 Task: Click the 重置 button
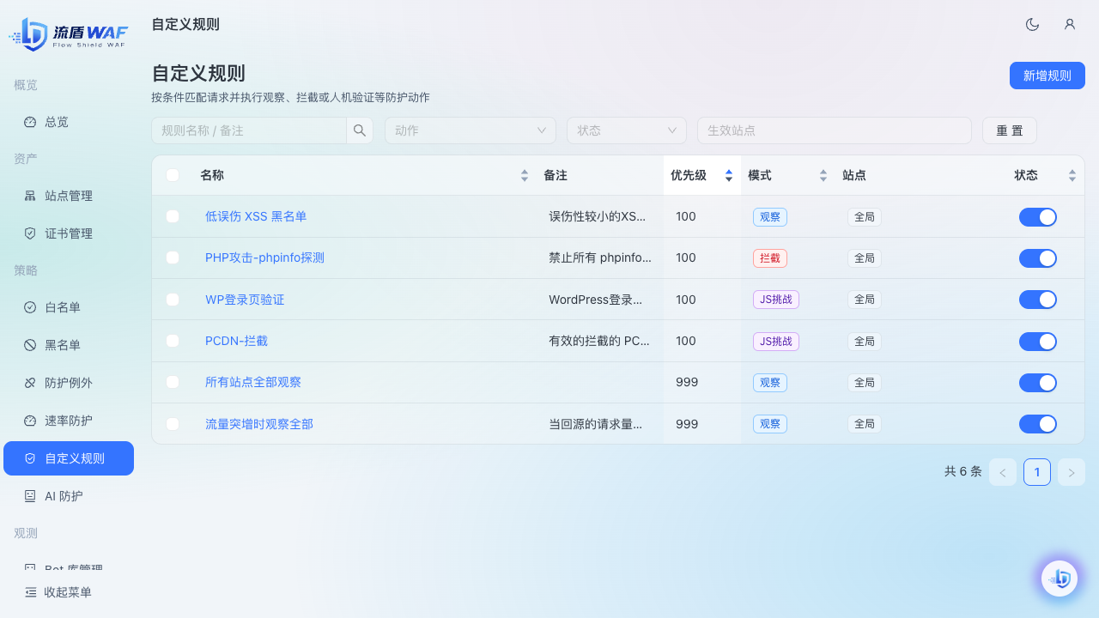1010,130
